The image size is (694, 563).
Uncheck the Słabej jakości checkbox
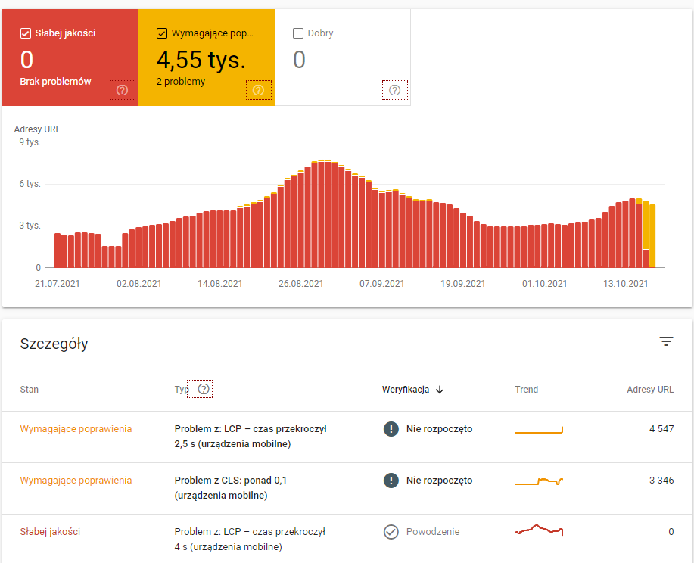pyautogui.click(x=26, y=33)
